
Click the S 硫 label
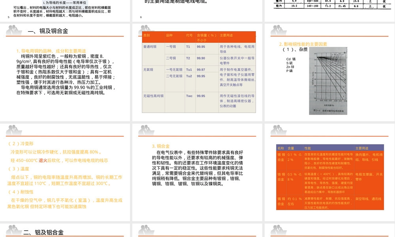(x=289, y=63)
